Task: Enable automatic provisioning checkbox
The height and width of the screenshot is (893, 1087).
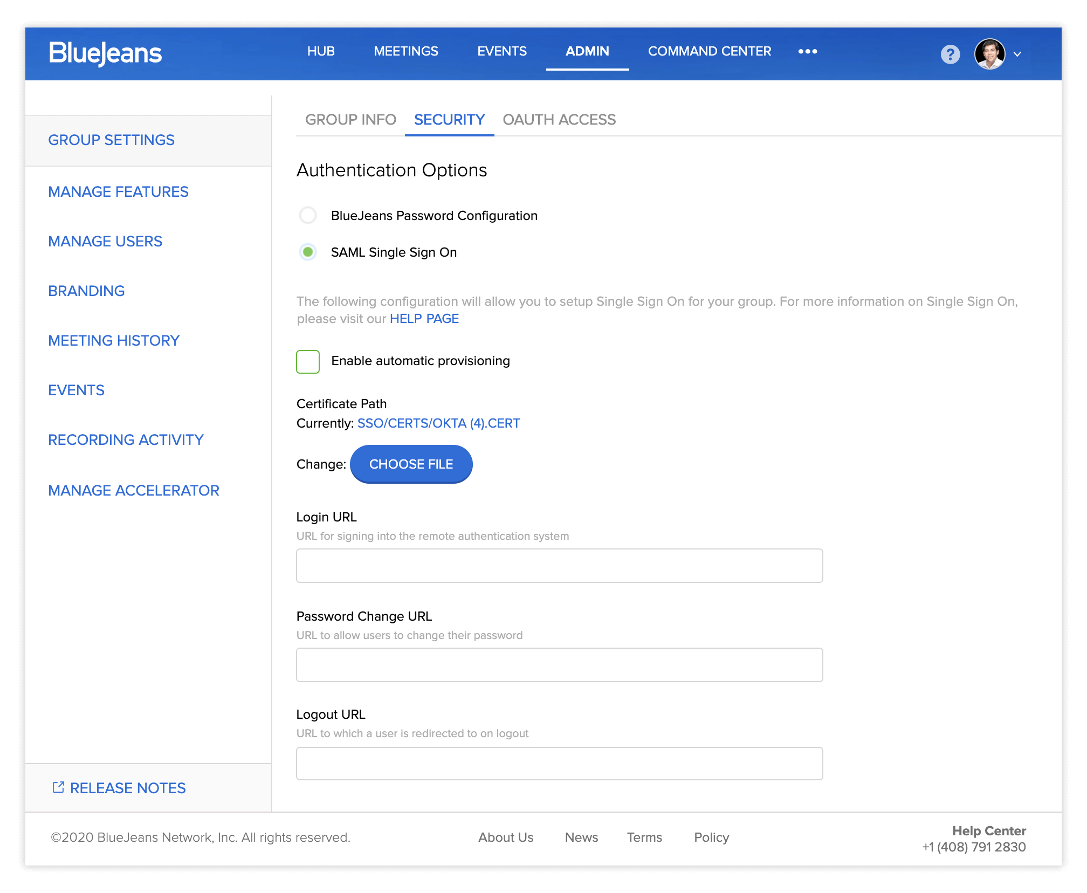Action: (x=308, y=361)
